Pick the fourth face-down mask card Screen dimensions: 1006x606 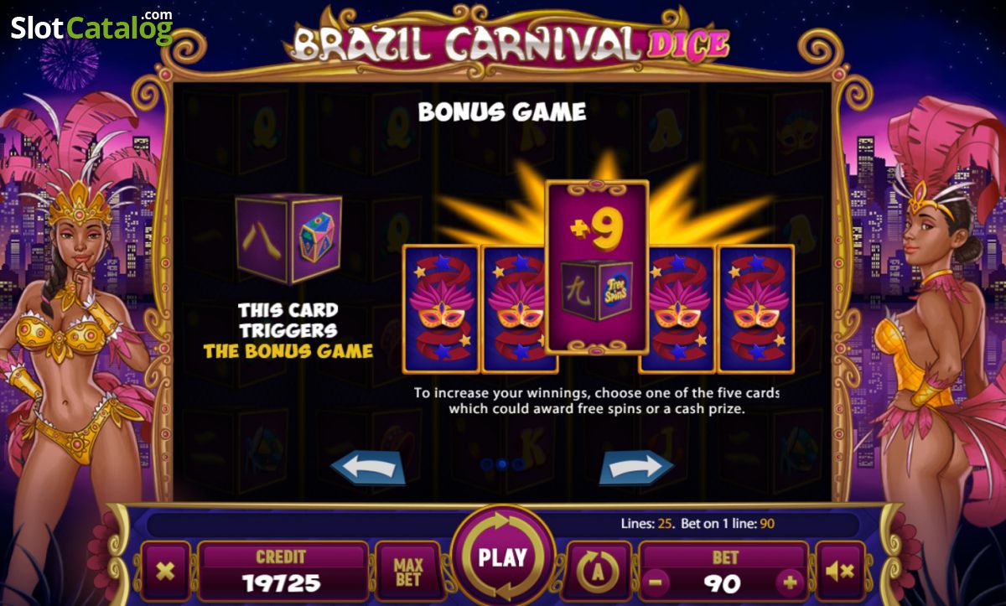pos(677,309)
